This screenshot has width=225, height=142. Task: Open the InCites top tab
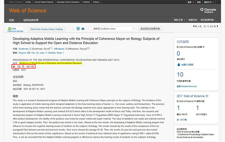[28, 2]
